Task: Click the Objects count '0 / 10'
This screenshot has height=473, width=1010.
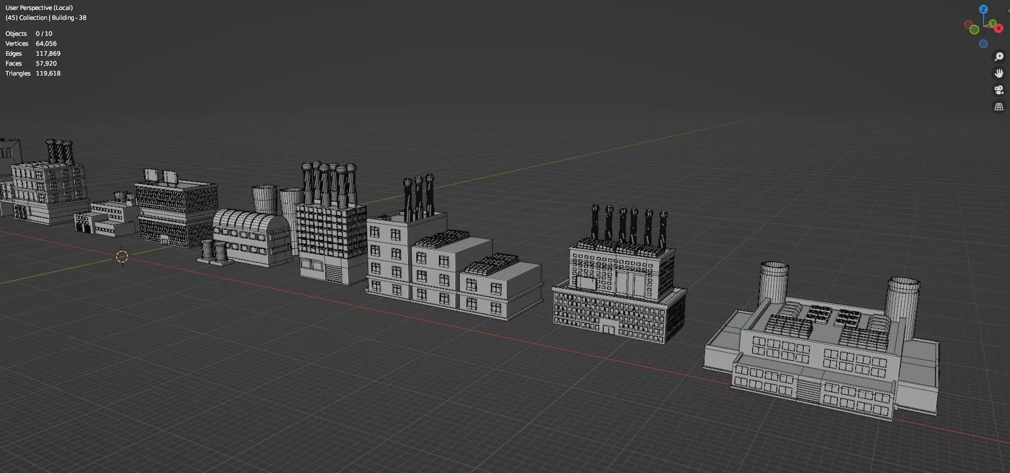Action: (x=44, y=34)
